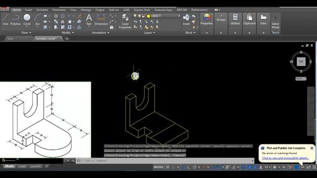Click the Scale tool in Modify panel
Image resolution: width=317 pixels, height=178 pixels.
(63, 27)
